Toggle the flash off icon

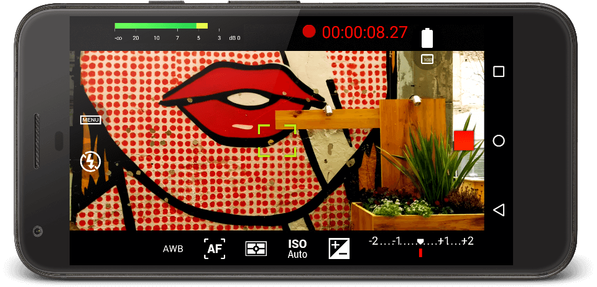[91, 162]
